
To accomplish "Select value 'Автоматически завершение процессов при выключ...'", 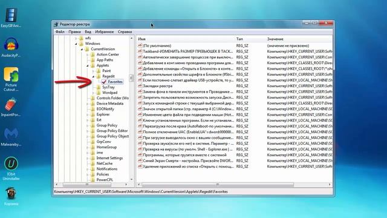I will pos(188,57).
